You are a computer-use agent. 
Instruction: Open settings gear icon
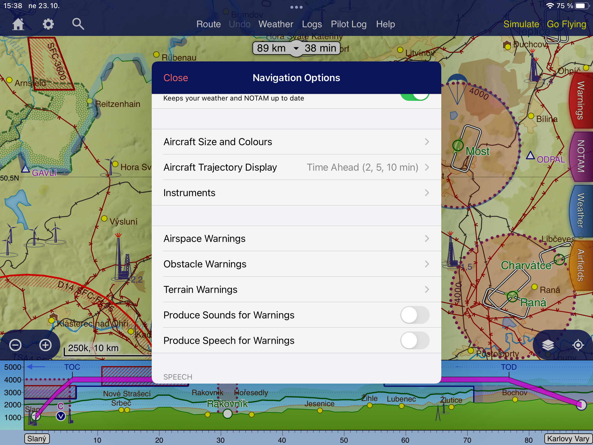tap(48, 24)
